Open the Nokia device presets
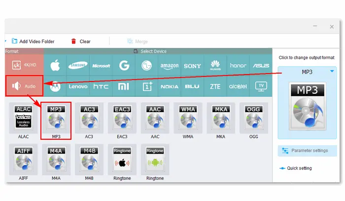345x201 pixels. [x=170, y=86]
